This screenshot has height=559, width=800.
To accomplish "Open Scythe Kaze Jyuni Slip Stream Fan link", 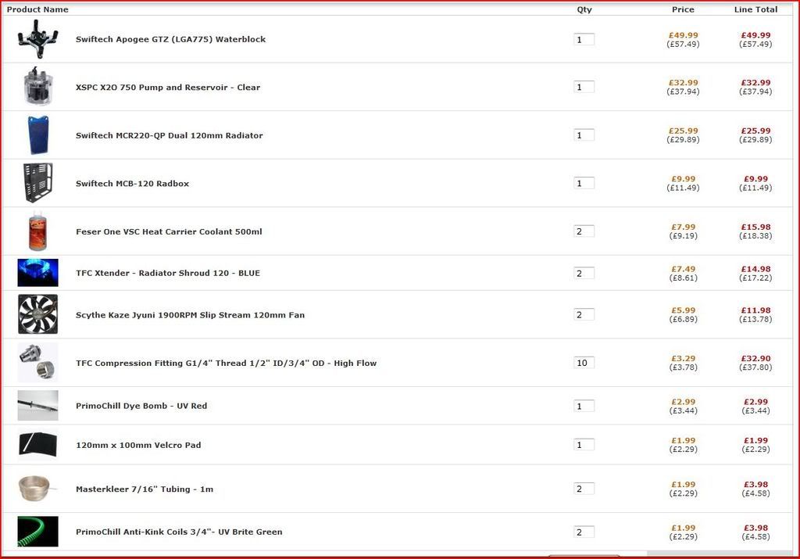I will point(190,315).
